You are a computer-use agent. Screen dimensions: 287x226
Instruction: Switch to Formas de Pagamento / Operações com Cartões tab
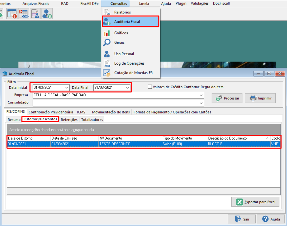coord(172,112)
